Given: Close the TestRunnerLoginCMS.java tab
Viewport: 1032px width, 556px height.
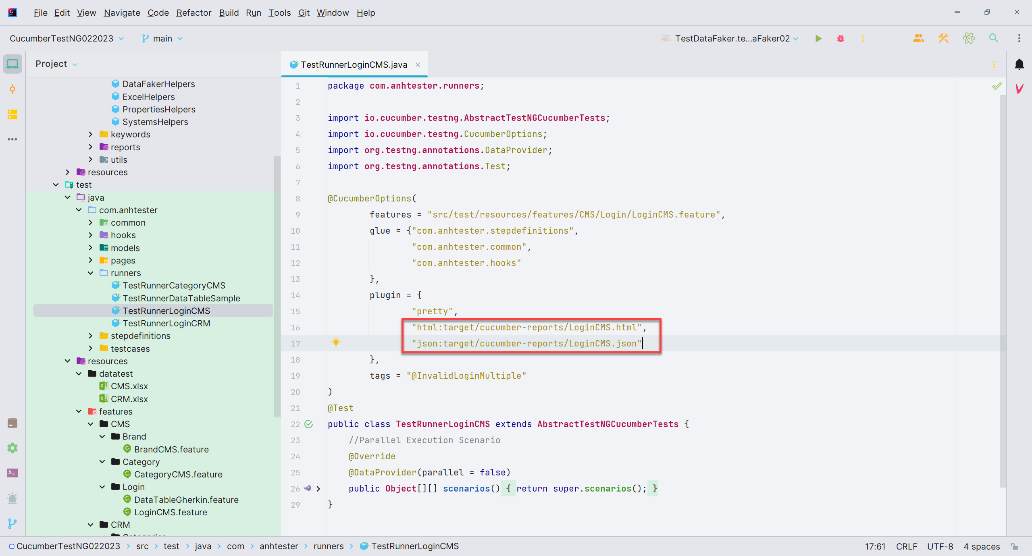Looking at the screenshot, I should (x=418, y=64).
